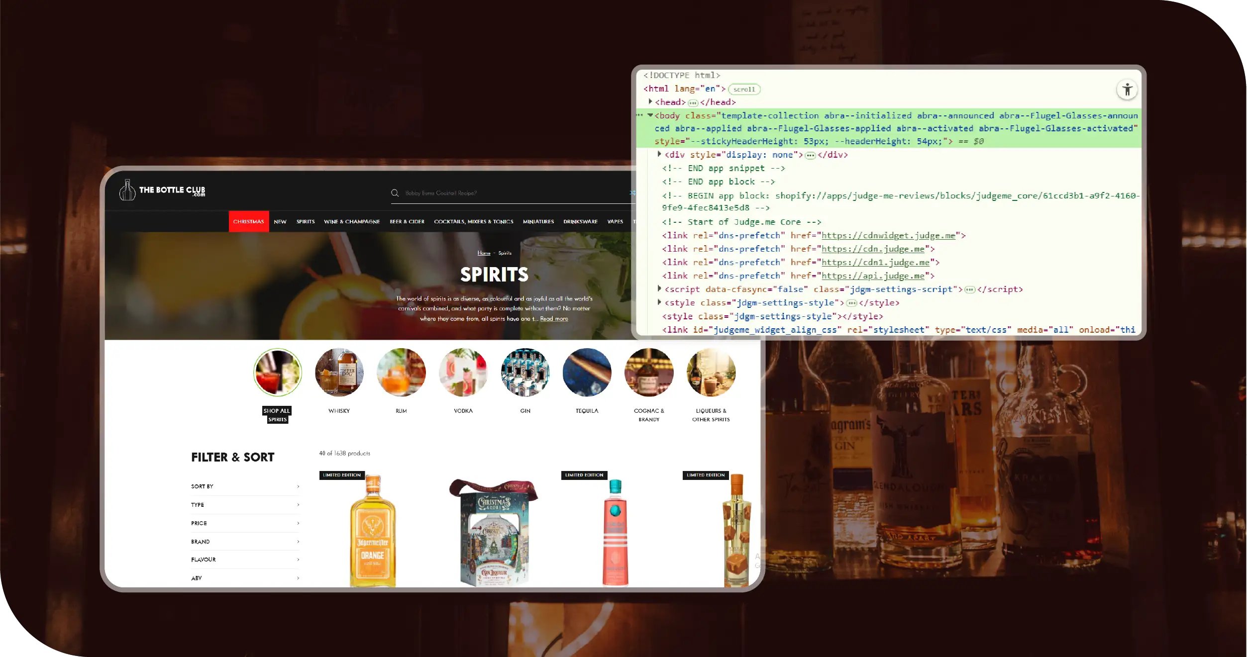The width and height of the screenshot is (1247, 657).
Task: Open the https://cdn.judge.me link
Action: pyautogui.click(x=872, y=249)
